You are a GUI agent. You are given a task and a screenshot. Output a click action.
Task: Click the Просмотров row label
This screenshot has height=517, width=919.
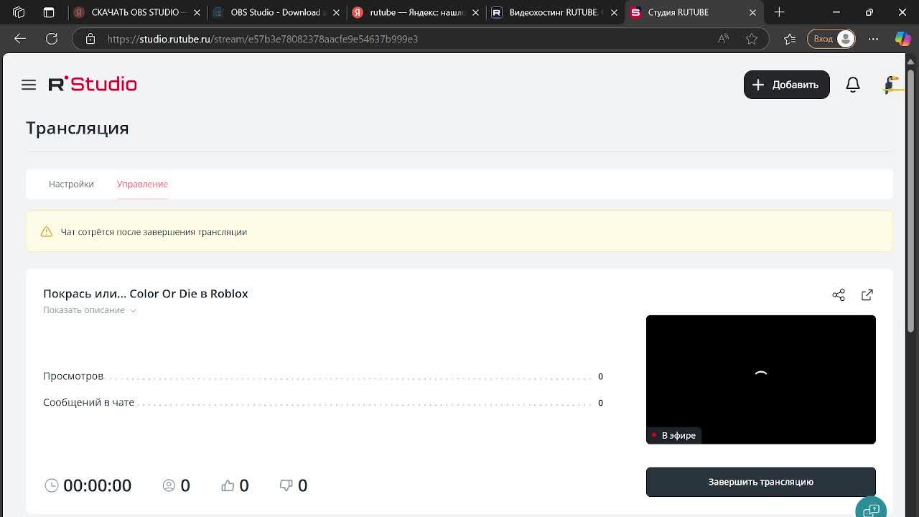73,376
